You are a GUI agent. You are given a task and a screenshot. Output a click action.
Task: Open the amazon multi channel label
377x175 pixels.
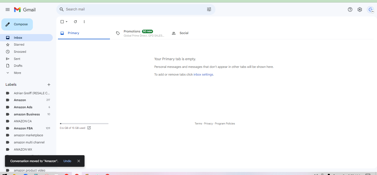tap(26, 142)
